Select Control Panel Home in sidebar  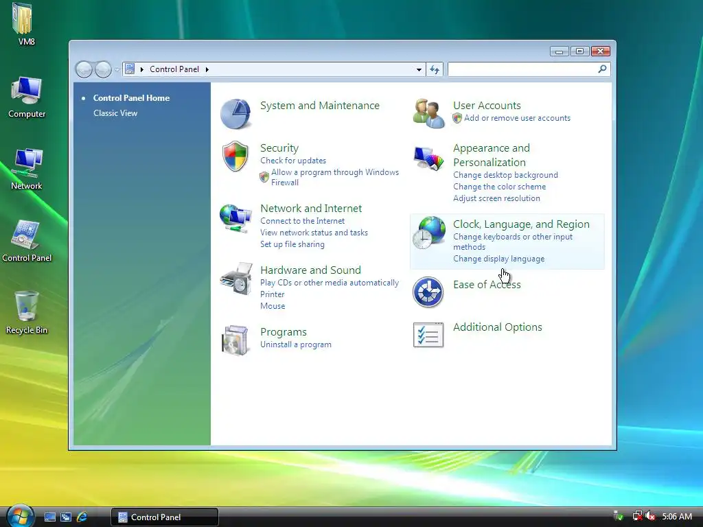point(131,97)
